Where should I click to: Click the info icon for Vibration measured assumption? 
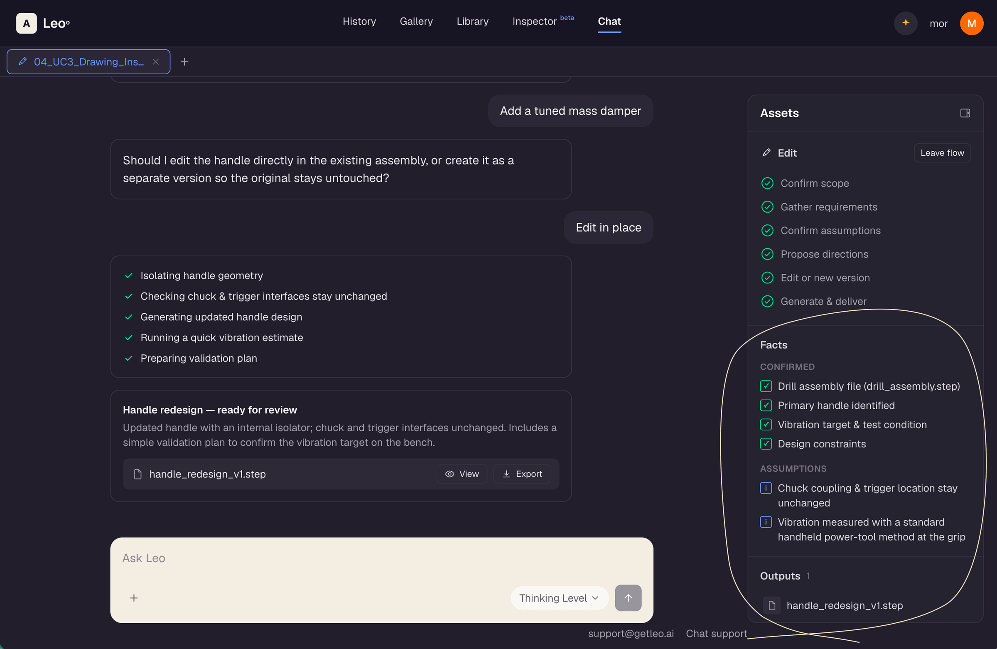tap(766, 522)
